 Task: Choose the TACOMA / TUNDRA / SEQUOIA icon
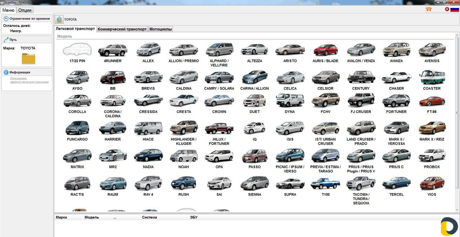361,183
